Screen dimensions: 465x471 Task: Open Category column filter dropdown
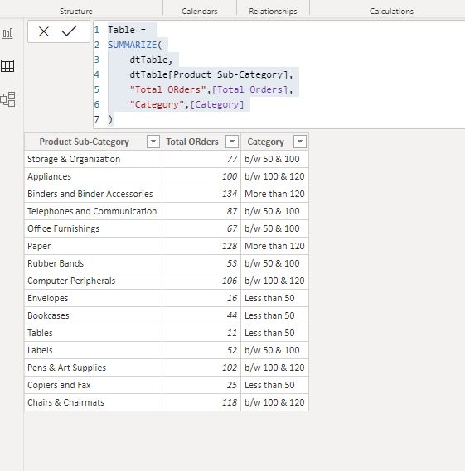(x=300, y=142)
